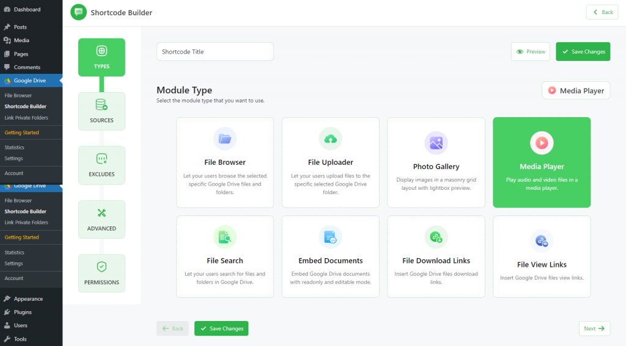Click the grey Back button with left arrow

tap(172, 328)
